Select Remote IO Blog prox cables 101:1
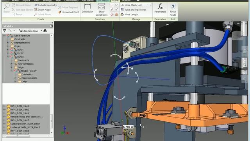Image resolution: width=250 pixels, height=141 pixels. pyautogui.click(x=27, y=117)
